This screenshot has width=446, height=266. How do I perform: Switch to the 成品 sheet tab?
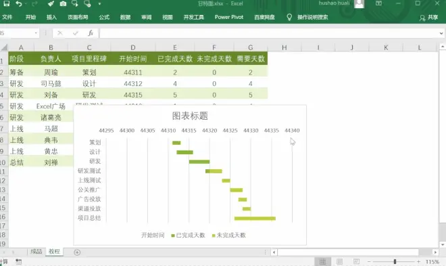point(36,252)
